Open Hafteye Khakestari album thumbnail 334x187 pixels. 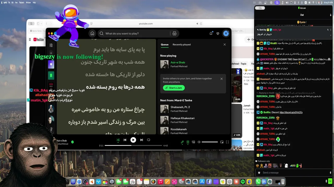pos(164,120)
